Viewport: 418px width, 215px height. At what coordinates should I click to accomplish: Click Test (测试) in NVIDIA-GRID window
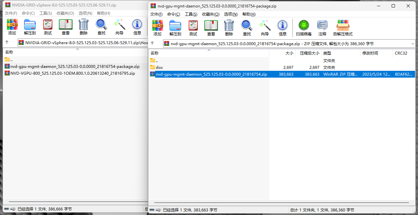[x=48, y=27]
